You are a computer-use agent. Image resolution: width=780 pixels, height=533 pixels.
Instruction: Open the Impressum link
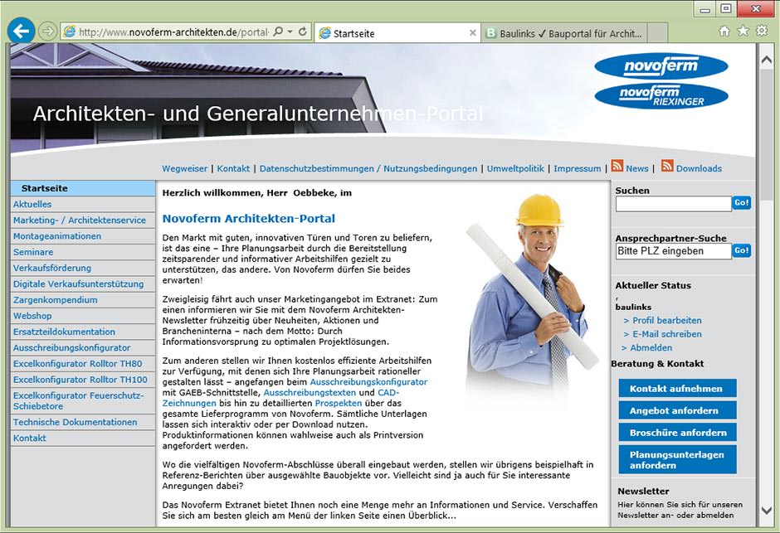577,168
